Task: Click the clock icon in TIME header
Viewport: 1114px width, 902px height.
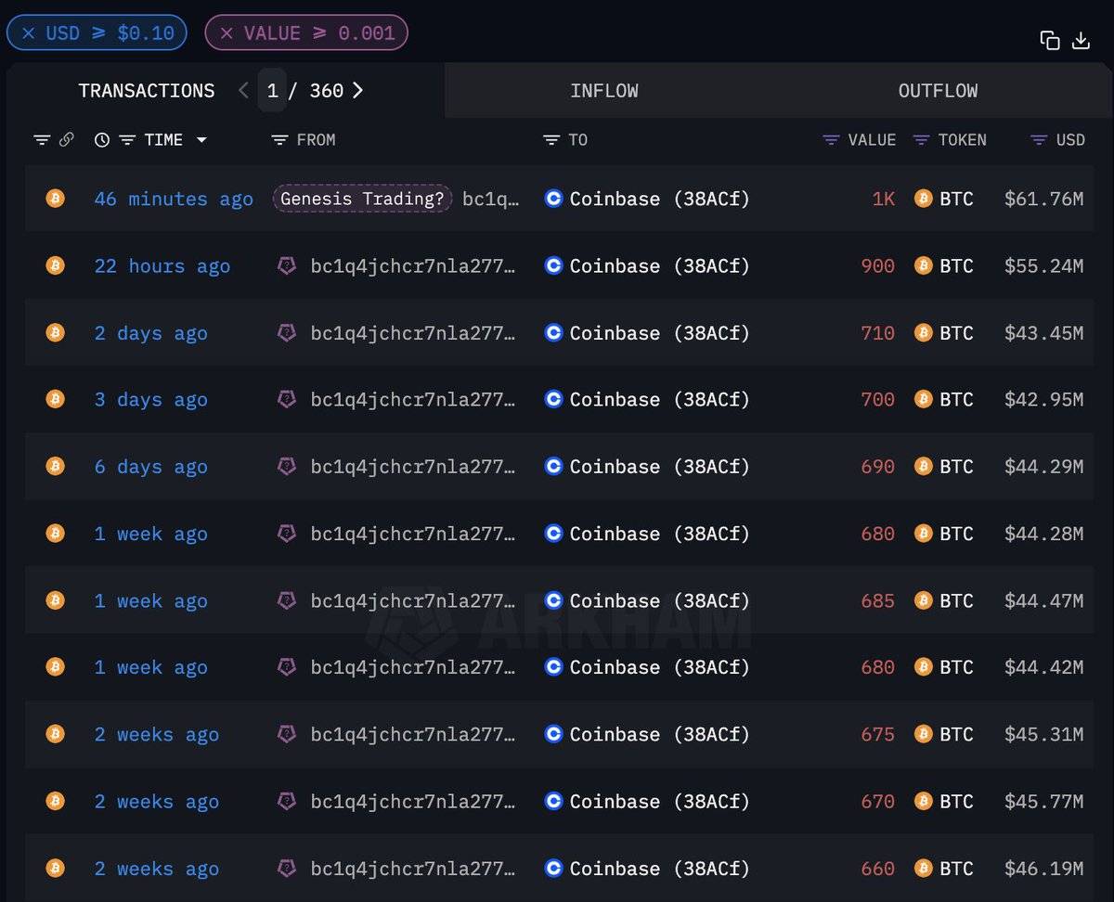Action: [102, 140]
